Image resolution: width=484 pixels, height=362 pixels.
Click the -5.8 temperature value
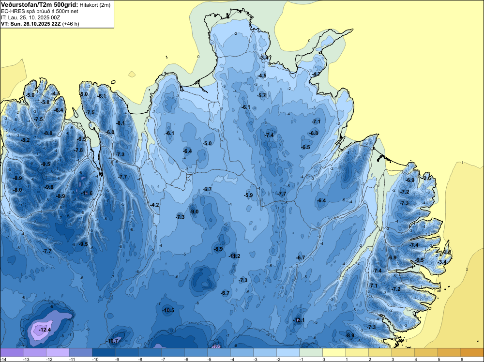[45, 102]
